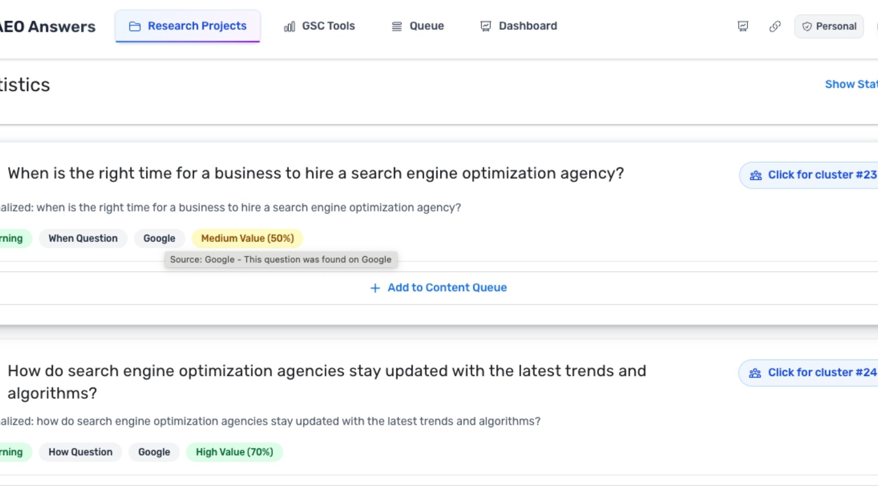The image size is (878, 494).
Task: Open the Dashboard tab
Action: pos(527,26)
